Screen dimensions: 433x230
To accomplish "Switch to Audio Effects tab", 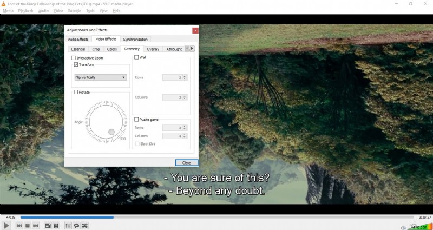I will click(x=78, y=39).
